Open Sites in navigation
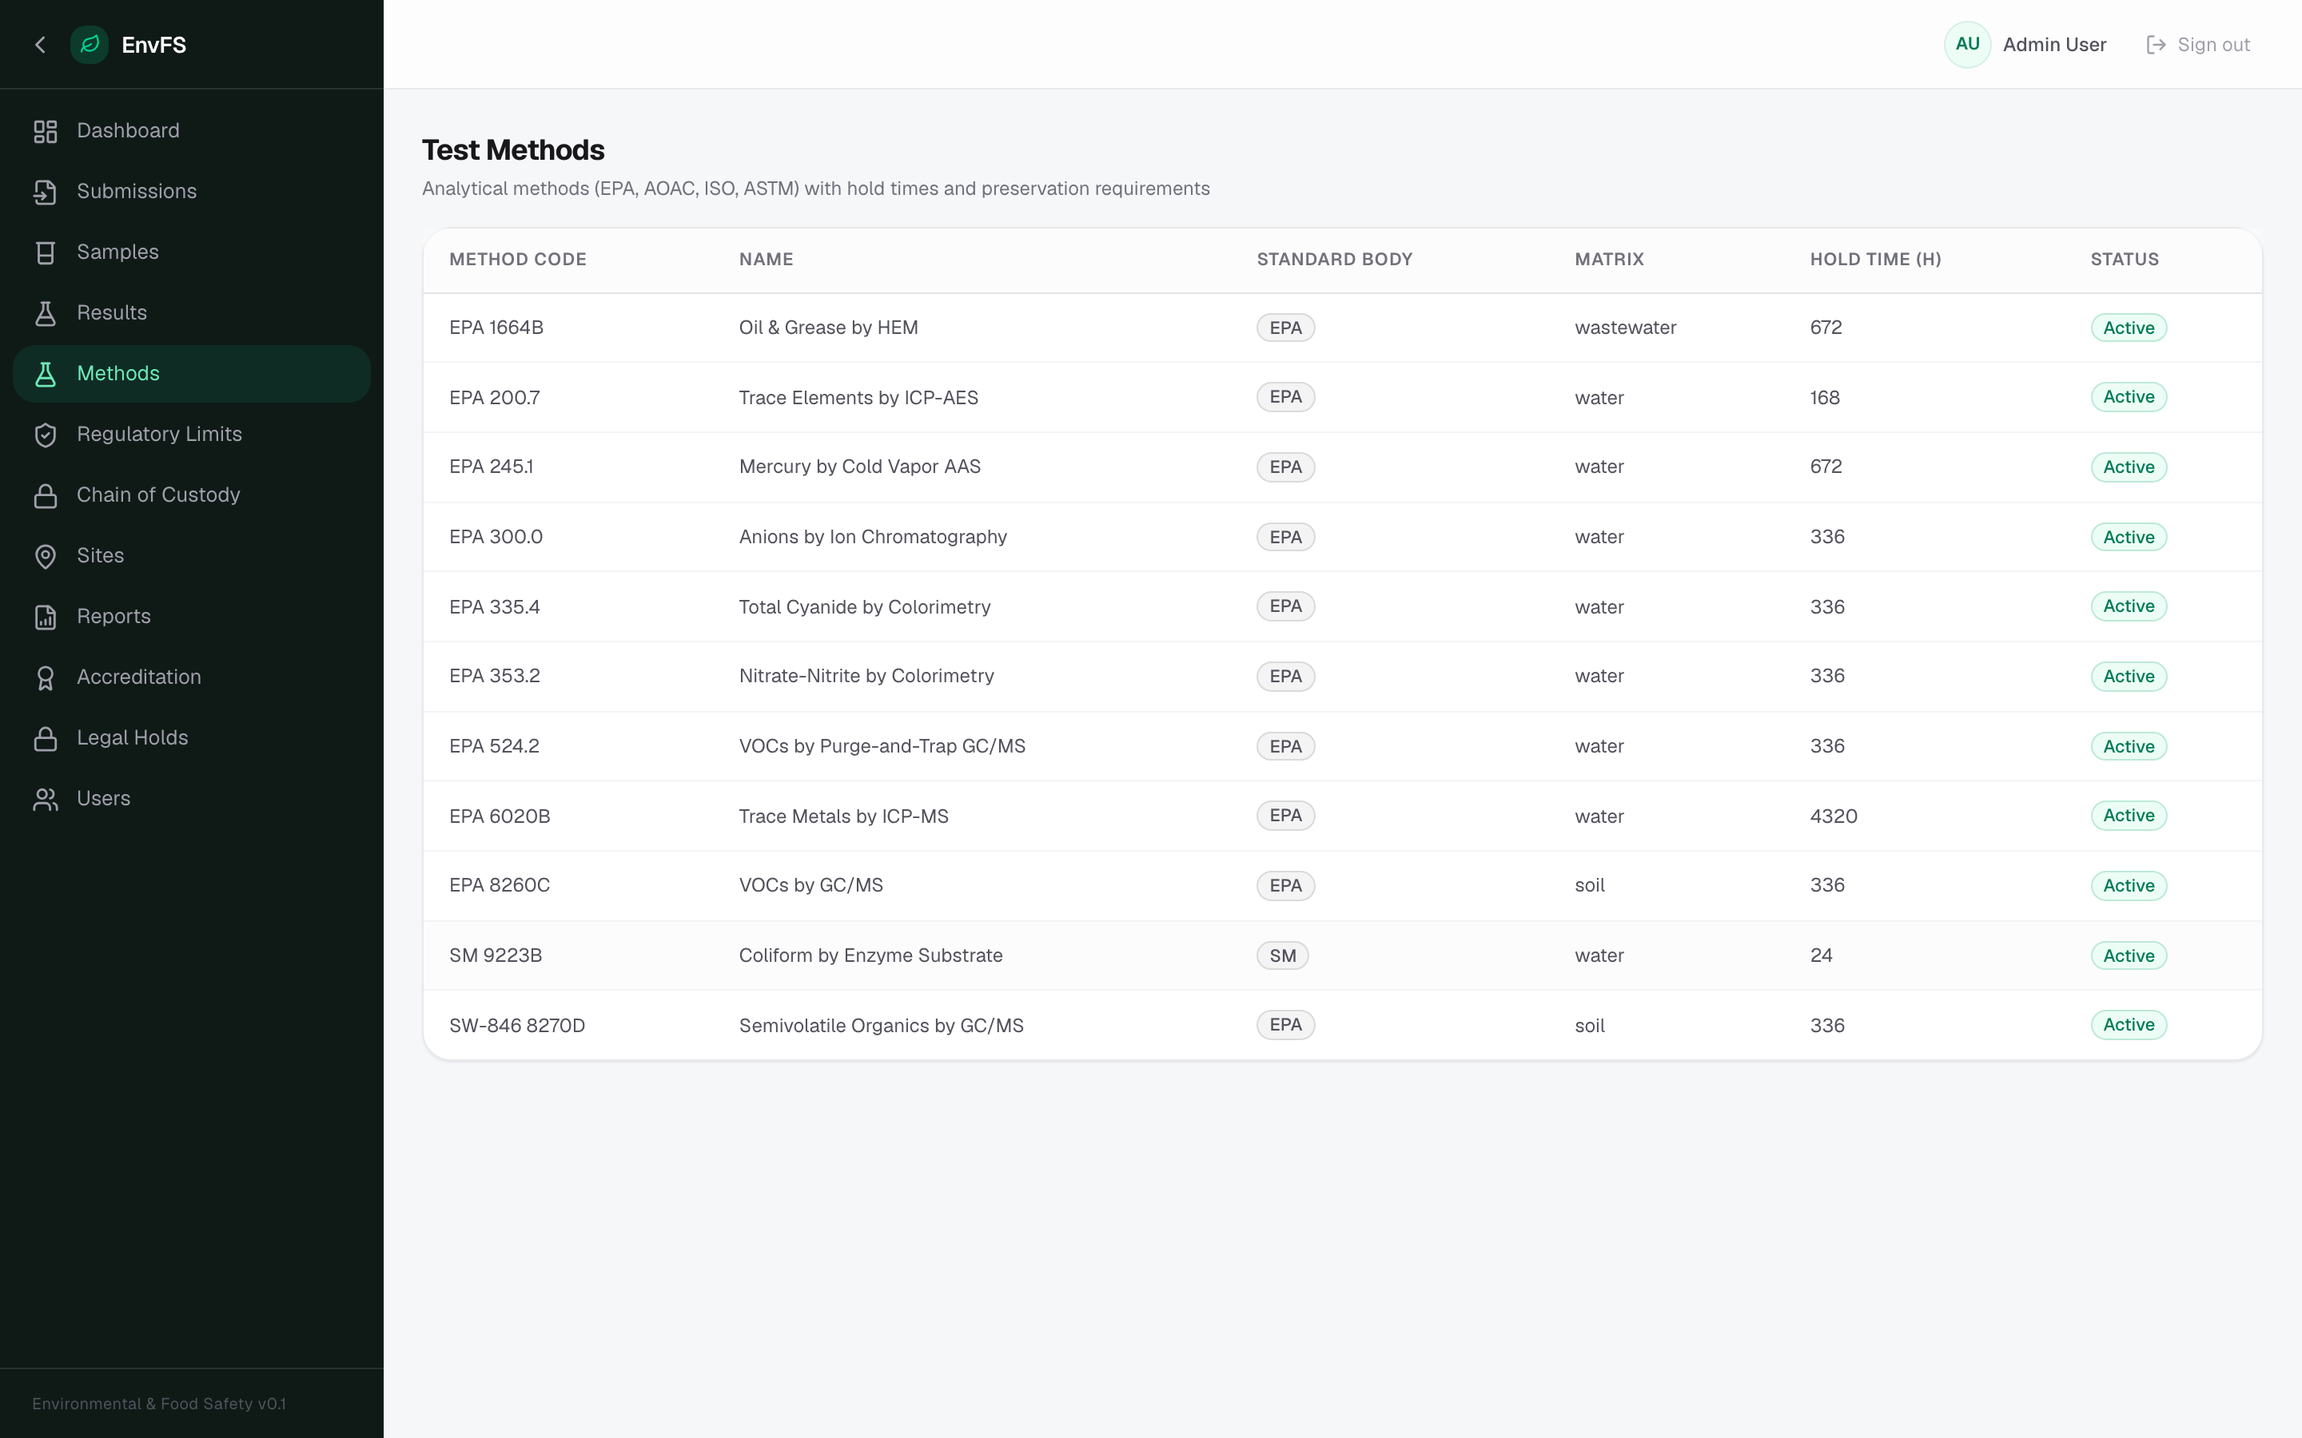 [x=191, y=558]
